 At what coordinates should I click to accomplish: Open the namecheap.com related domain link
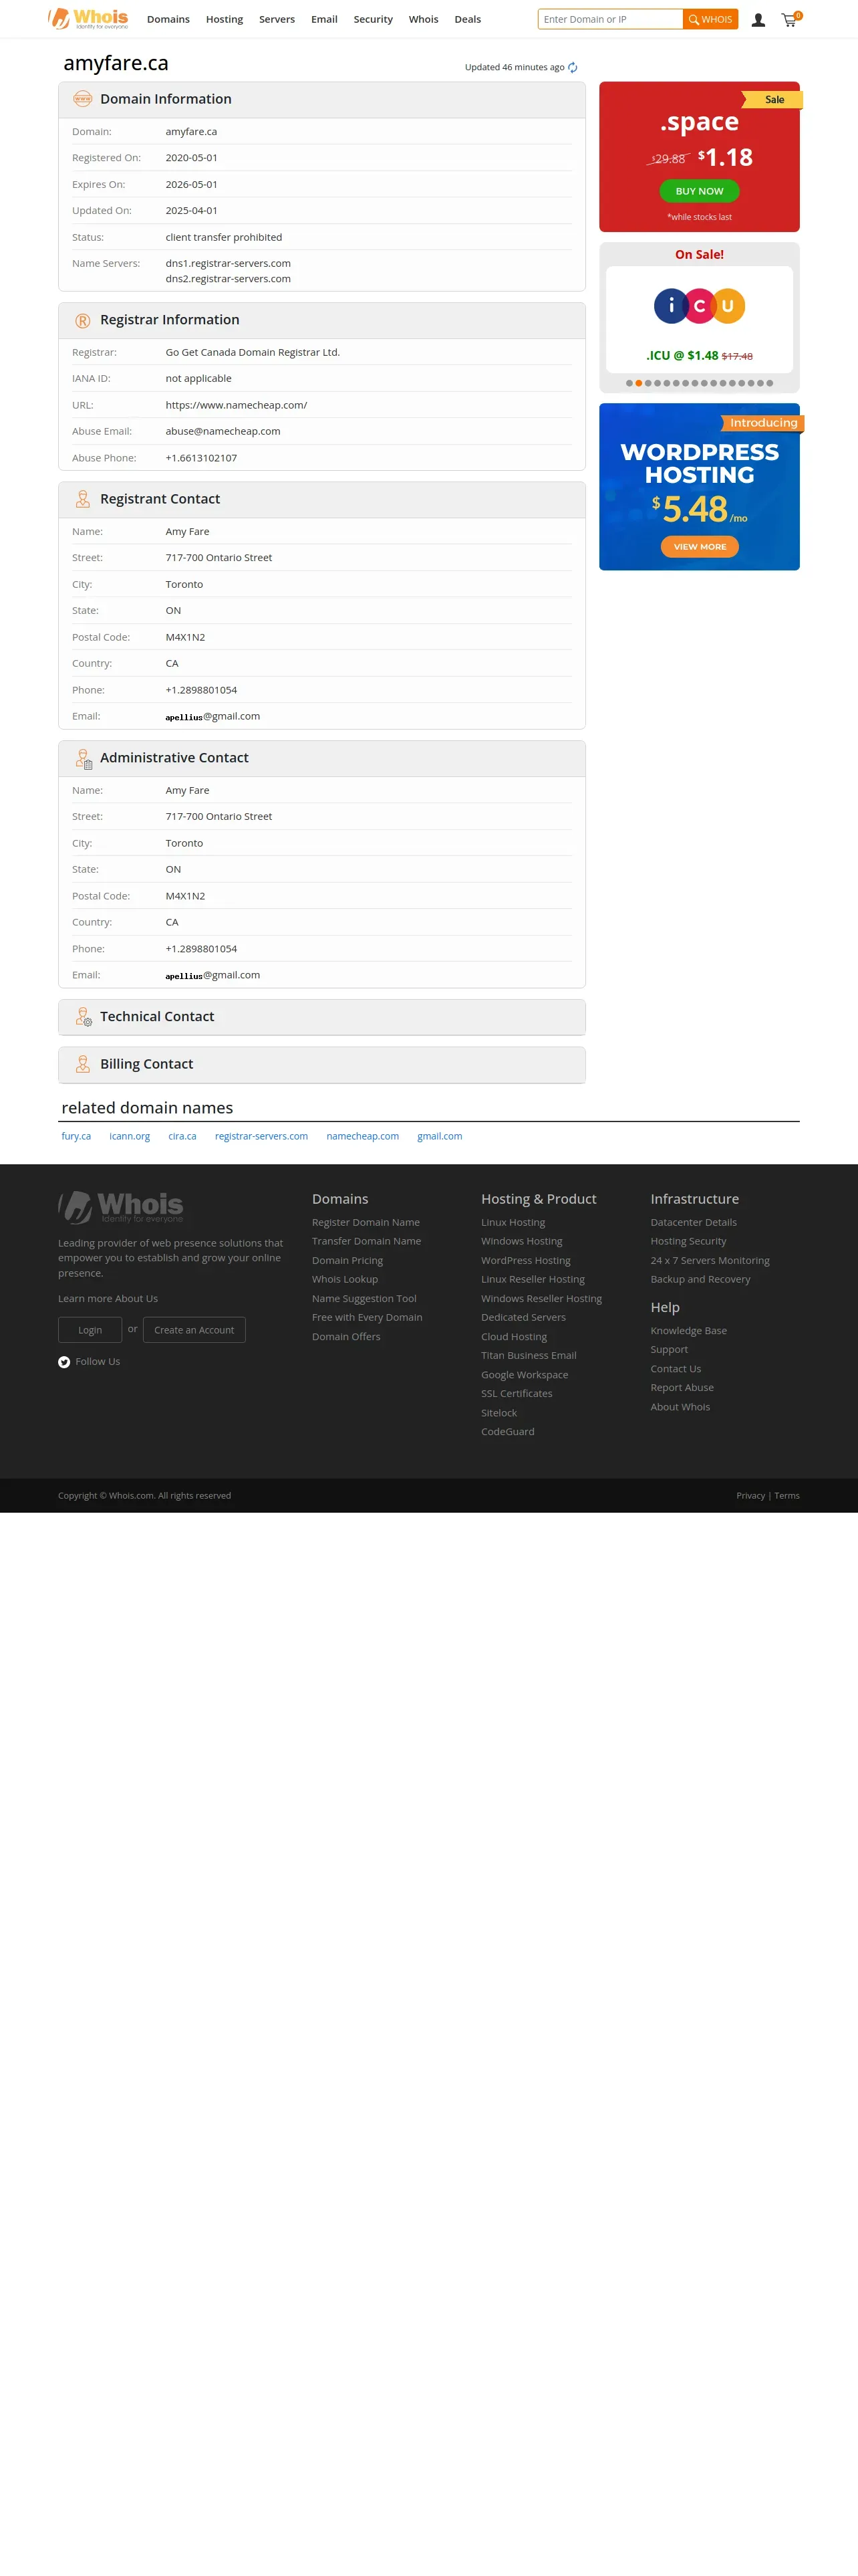tap(363, 1136)
